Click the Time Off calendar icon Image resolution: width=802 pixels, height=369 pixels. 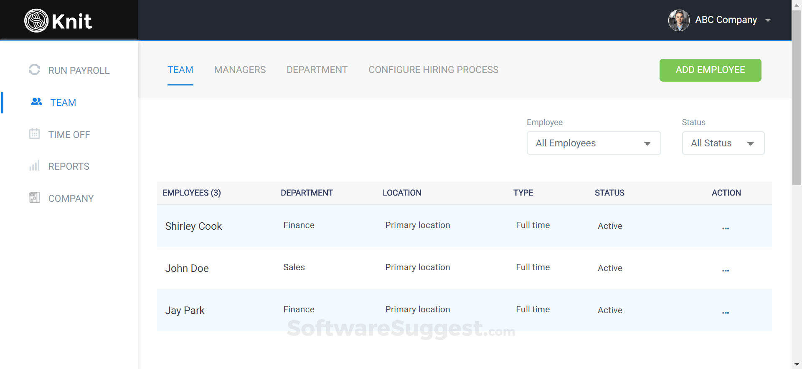point(34,134)
